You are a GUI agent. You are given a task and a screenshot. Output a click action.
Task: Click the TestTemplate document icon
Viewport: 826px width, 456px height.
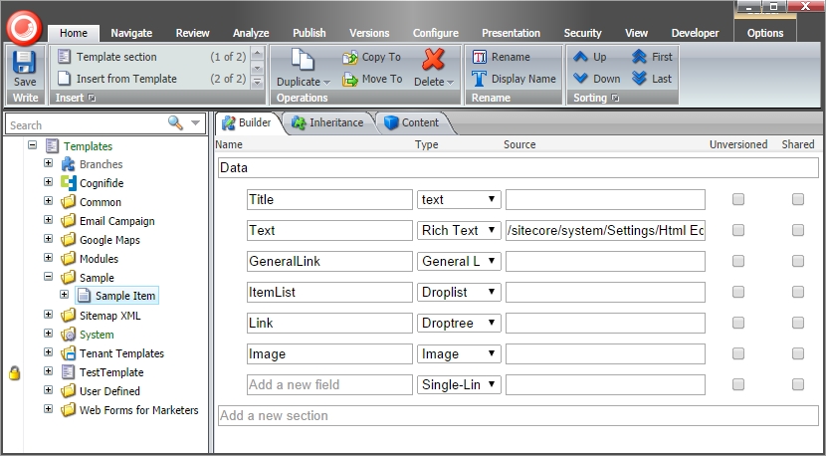click(x=69, y=372)
